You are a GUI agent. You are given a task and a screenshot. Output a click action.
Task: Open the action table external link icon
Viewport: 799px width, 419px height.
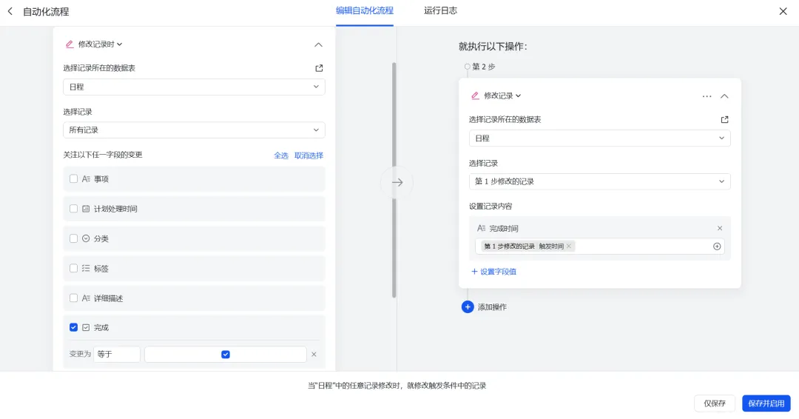(724, 119)
